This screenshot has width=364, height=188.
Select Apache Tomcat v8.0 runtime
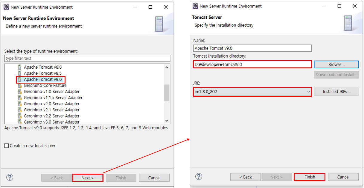point(43,67)
